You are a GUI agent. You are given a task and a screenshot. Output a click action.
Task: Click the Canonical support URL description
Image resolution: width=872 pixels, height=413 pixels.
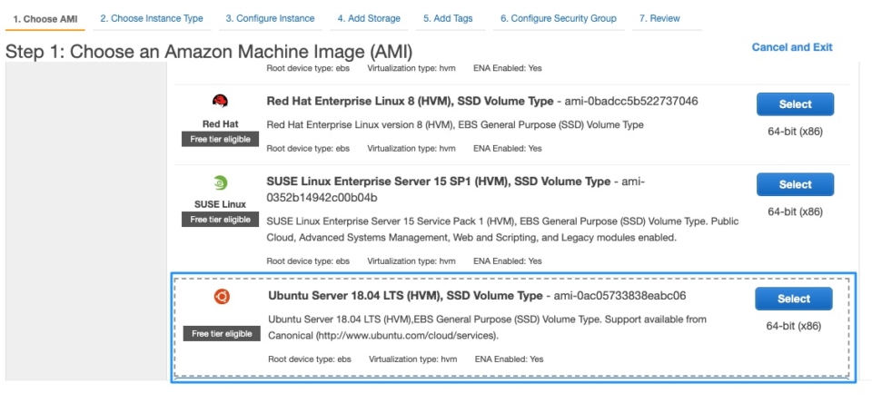pos(487,328)
